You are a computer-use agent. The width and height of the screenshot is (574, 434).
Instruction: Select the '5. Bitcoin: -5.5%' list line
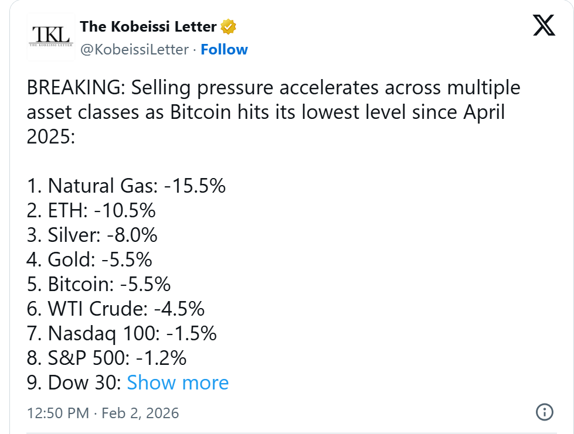click(99, 284)
